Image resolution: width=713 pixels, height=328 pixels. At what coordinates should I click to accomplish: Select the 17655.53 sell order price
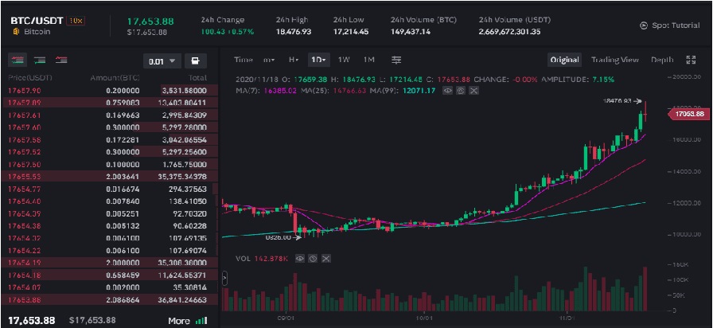point(25,177)
